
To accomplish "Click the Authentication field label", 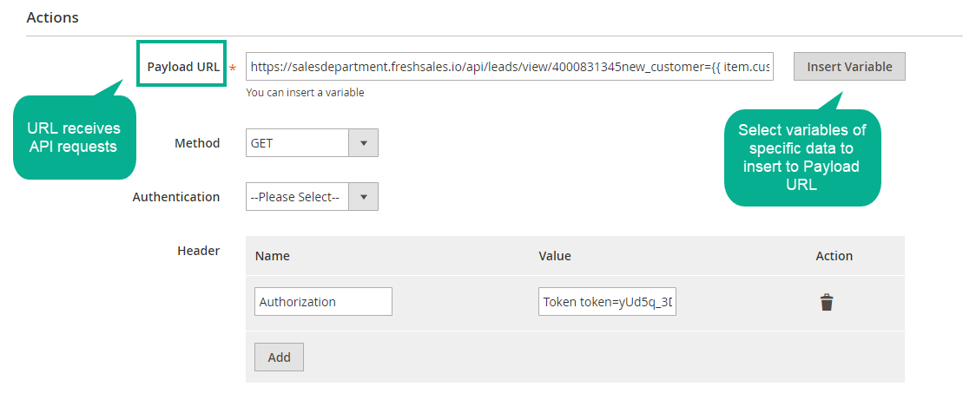I will [x=176, y=197].
